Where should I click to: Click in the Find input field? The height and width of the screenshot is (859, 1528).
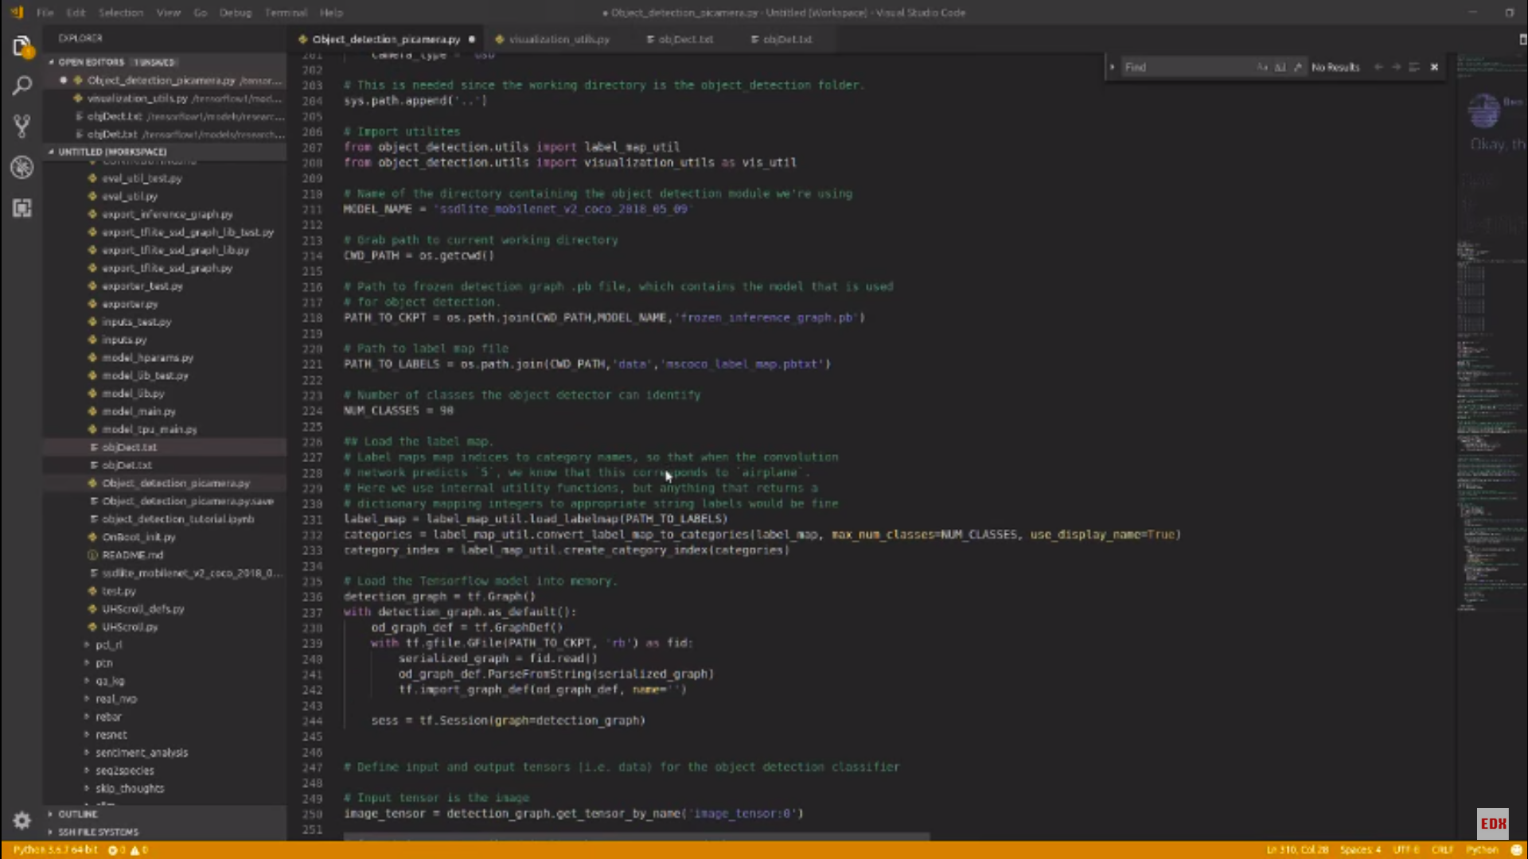coord(1186,68)
